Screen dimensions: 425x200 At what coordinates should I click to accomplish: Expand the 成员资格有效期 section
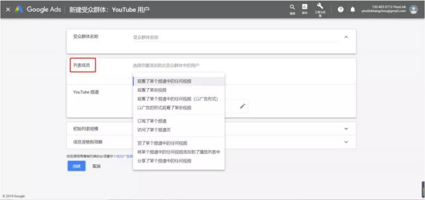pos(346,142)
